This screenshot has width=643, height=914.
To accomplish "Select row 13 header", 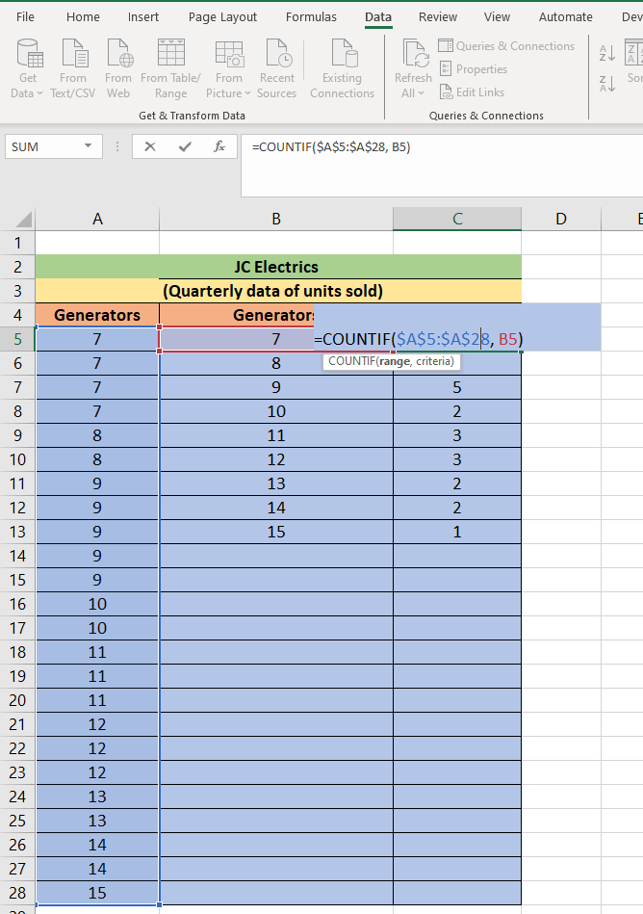I will tap(17, 532).
